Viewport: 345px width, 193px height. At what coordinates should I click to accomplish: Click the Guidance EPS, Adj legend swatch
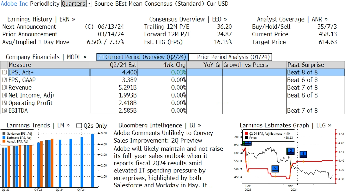(x=4, y=133)
